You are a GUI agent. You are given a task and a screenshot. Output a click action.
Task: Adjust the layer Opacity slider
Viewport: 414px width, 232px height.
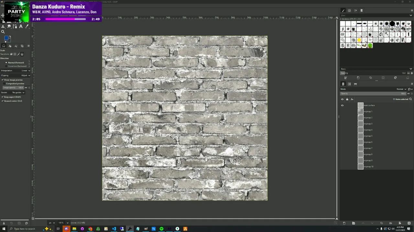click(x=373, y=93)
